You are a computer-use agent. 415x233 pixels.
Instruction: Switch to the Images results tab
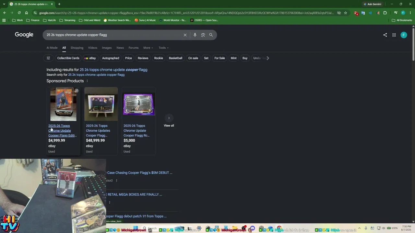tap(107, 48)
